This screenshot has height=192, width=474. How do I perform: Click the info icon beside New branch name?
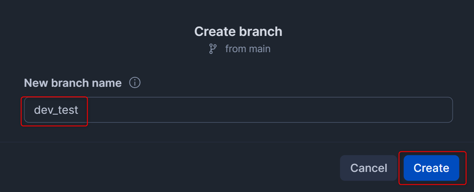(135, 83)
